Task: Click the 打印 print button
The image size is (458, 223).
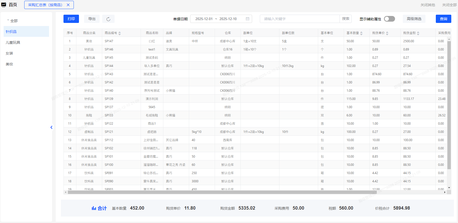Action: tap(71, 19)
